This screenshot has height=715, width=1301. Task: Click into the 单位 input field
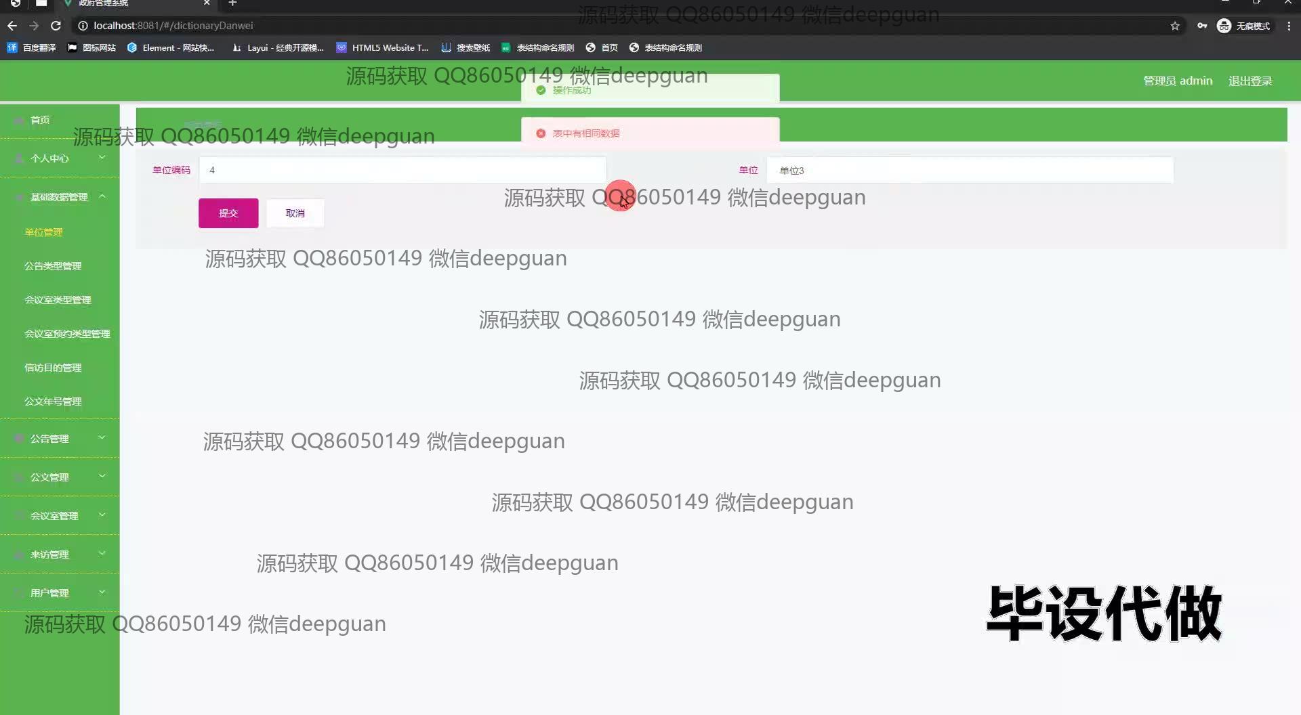(970, 170)
